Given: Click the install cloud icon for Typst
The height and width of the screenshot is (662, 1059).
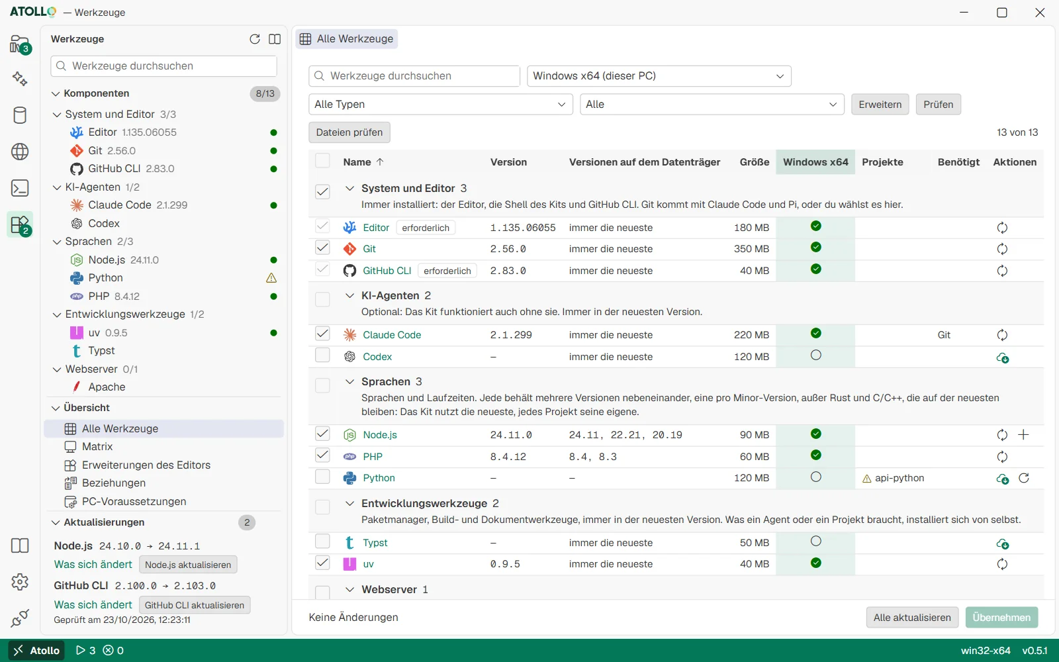Looking at the screenshot, I should click(x=1002, y=544).
